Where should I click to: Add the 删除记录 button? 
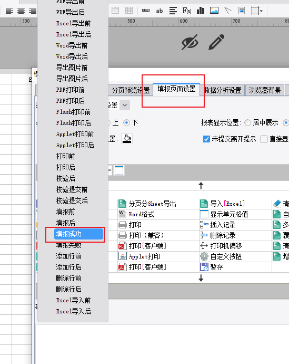(x=218, y=235)
